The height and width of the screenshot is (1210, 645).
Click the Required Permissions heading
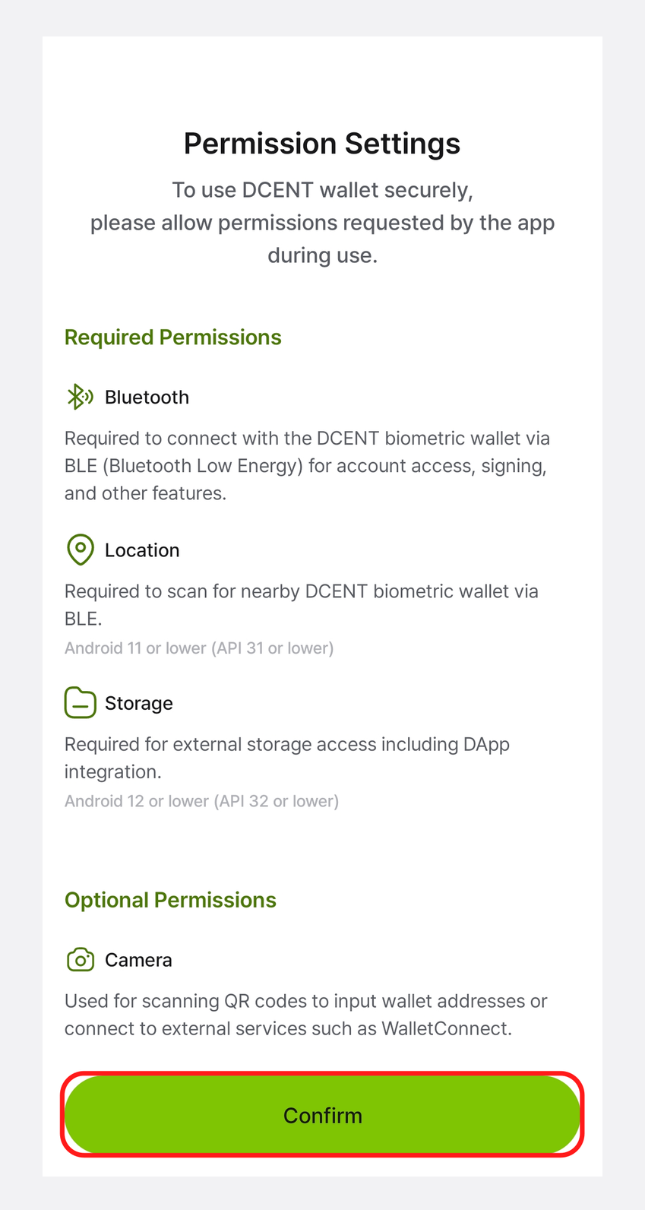point(173,337)
